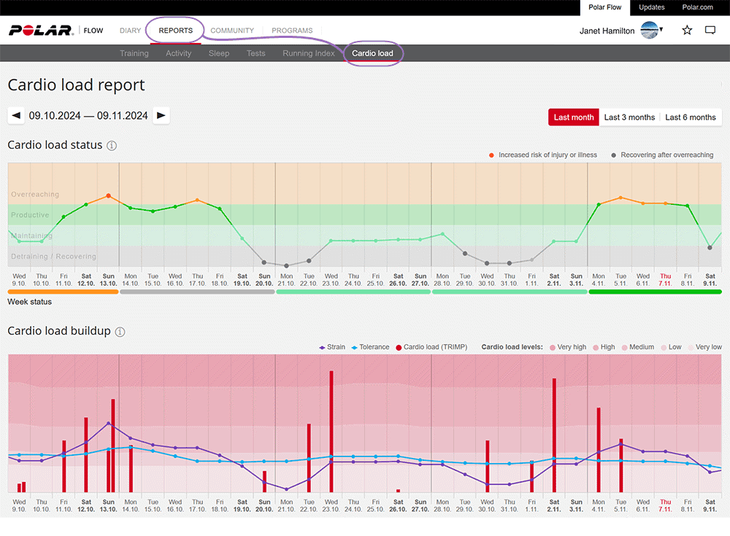Click the Updates link in top bar
Image resolution: width=730 pixels, height=536 pixels.
651,7
